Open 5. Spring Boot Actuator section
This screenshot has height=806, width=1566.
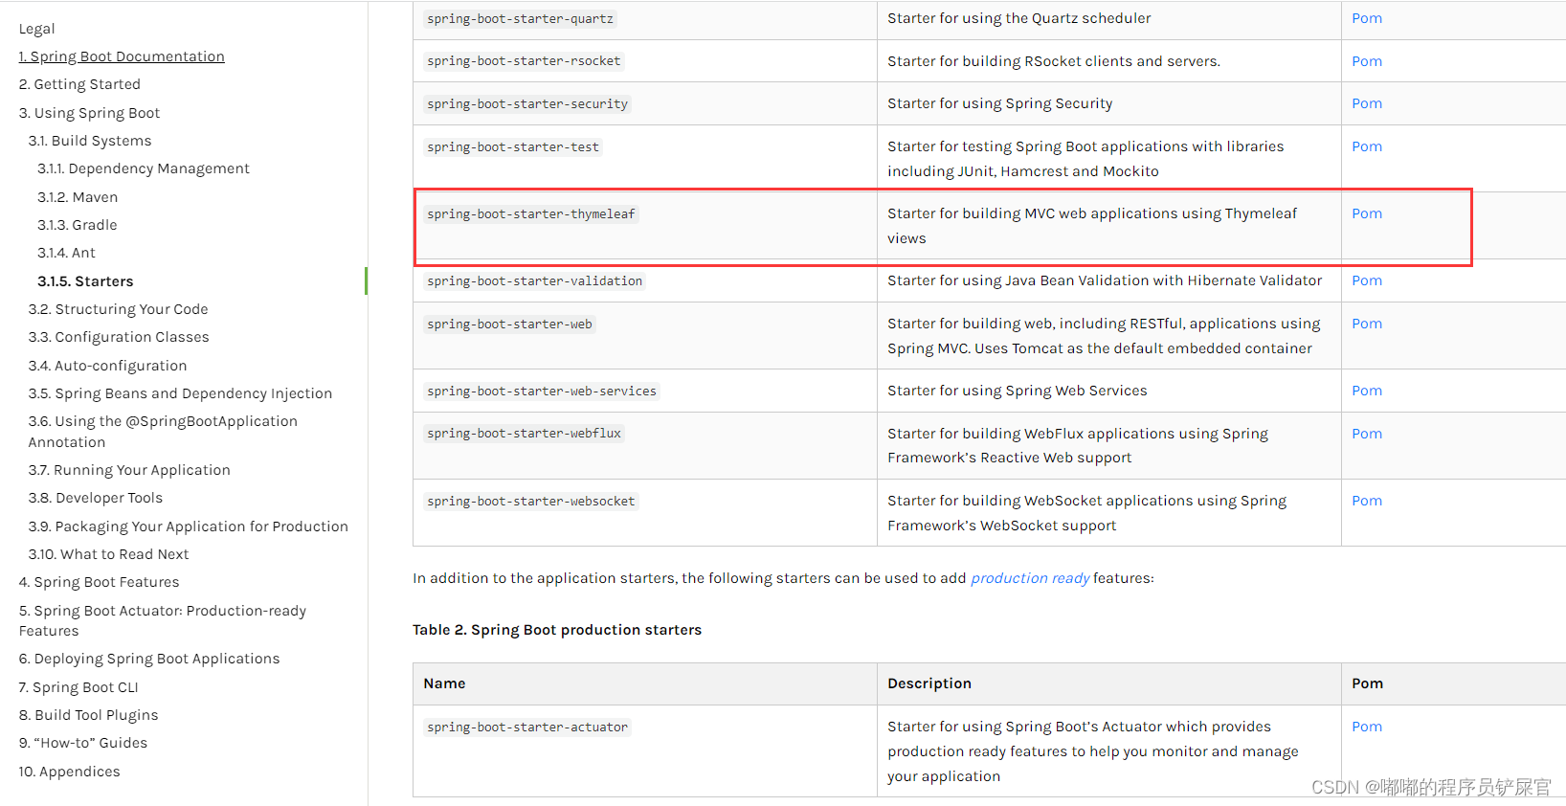point(163,620)
